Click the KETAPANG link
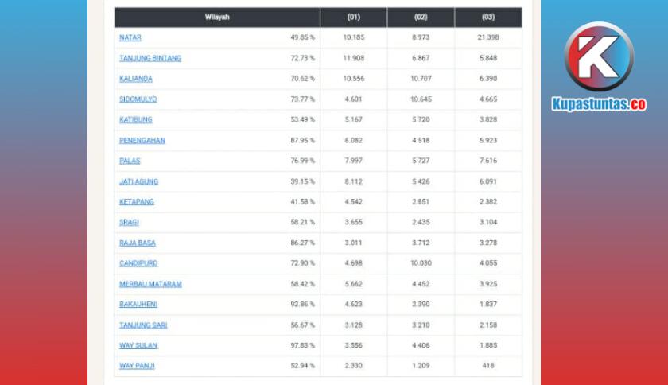 point(136,202)
